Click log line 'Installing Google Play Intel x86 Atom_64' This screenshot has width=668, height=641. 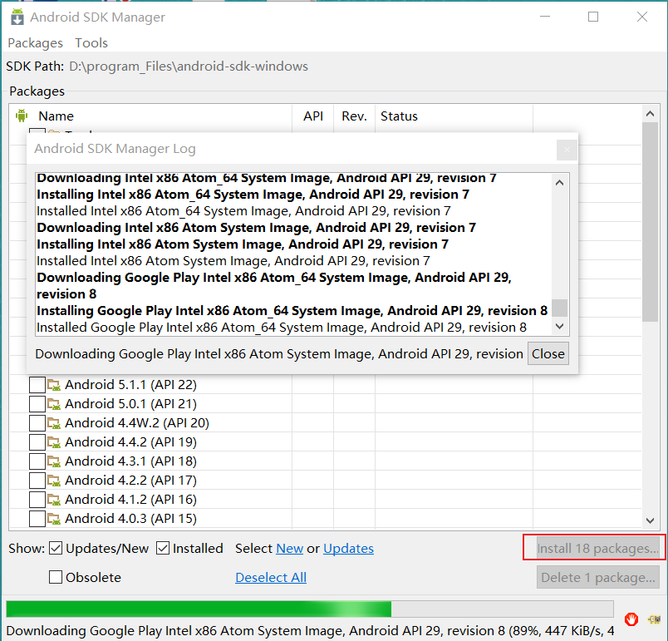292,311
